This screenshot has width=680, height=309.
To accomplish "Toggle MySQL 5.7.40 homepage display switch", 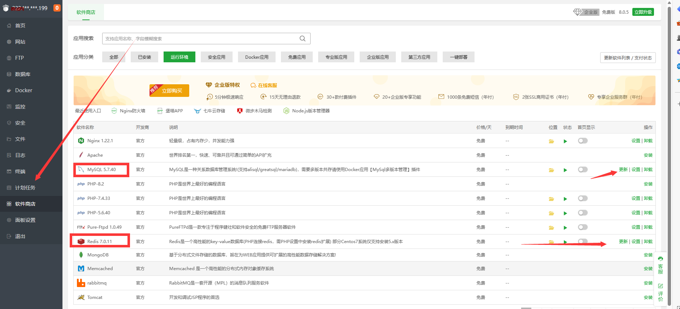I will (x=582, y=170).
